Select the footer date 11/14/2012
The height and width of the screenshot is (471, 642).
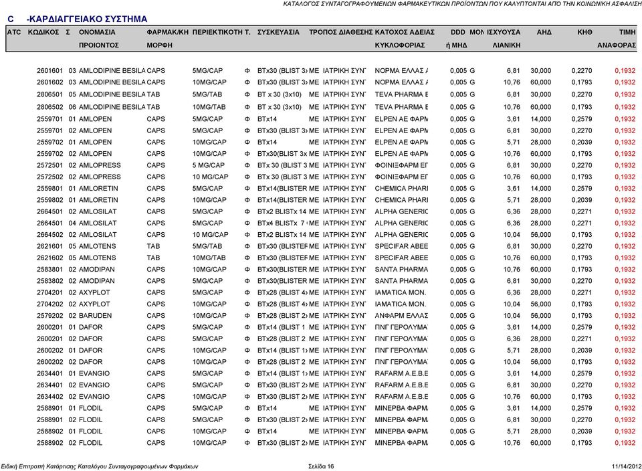click(627, 466)
